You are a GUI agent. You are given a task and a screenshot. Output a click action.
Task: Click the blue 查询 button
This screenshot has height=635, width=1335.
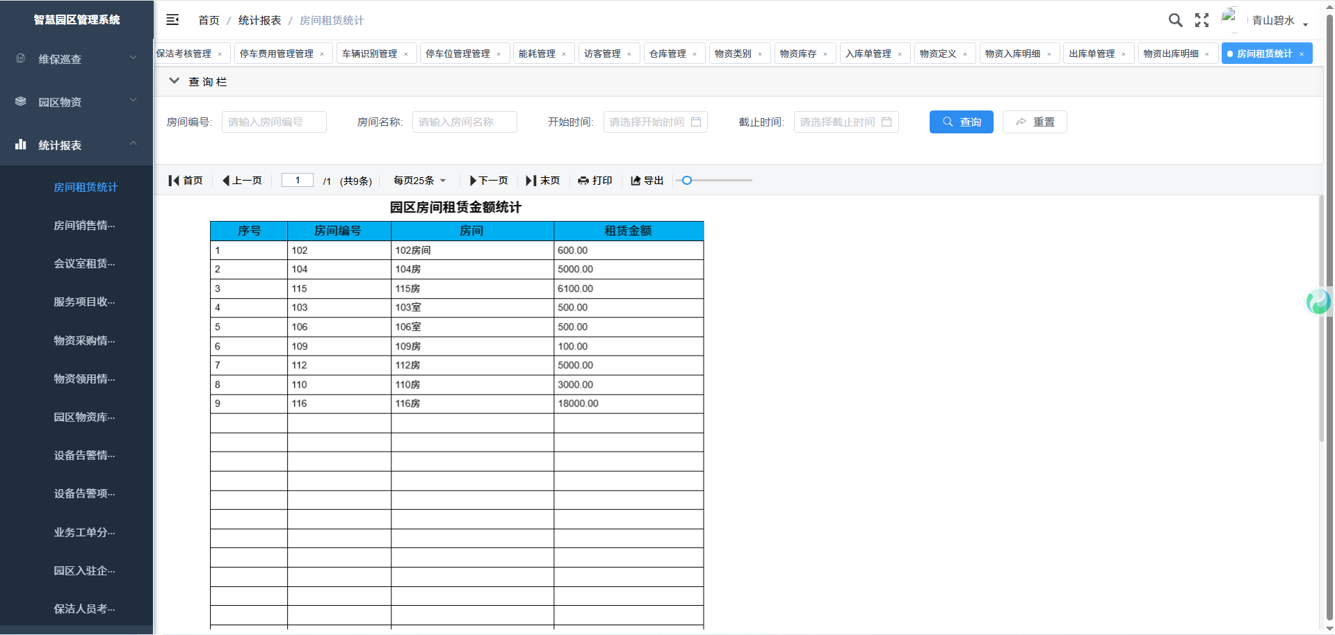click(961, 122)
